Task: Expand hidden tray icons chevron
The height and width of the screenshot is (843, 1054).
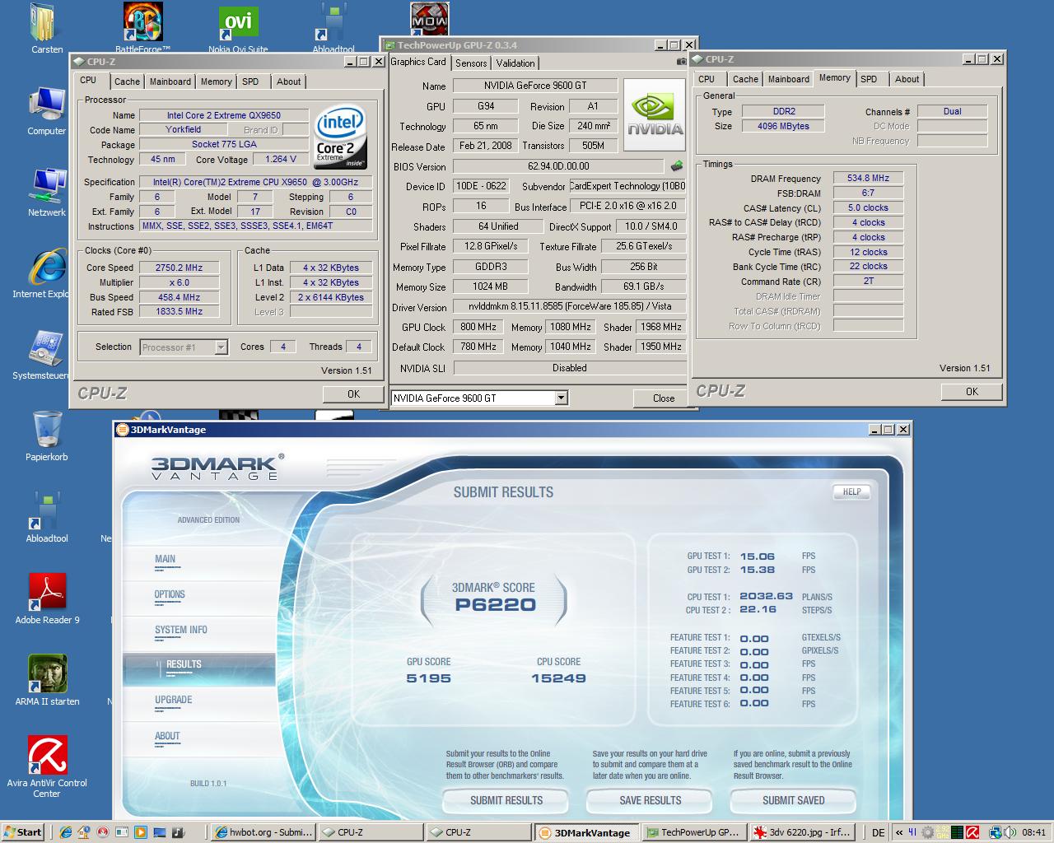Action: pyautogui.click(x=899, y=832)
